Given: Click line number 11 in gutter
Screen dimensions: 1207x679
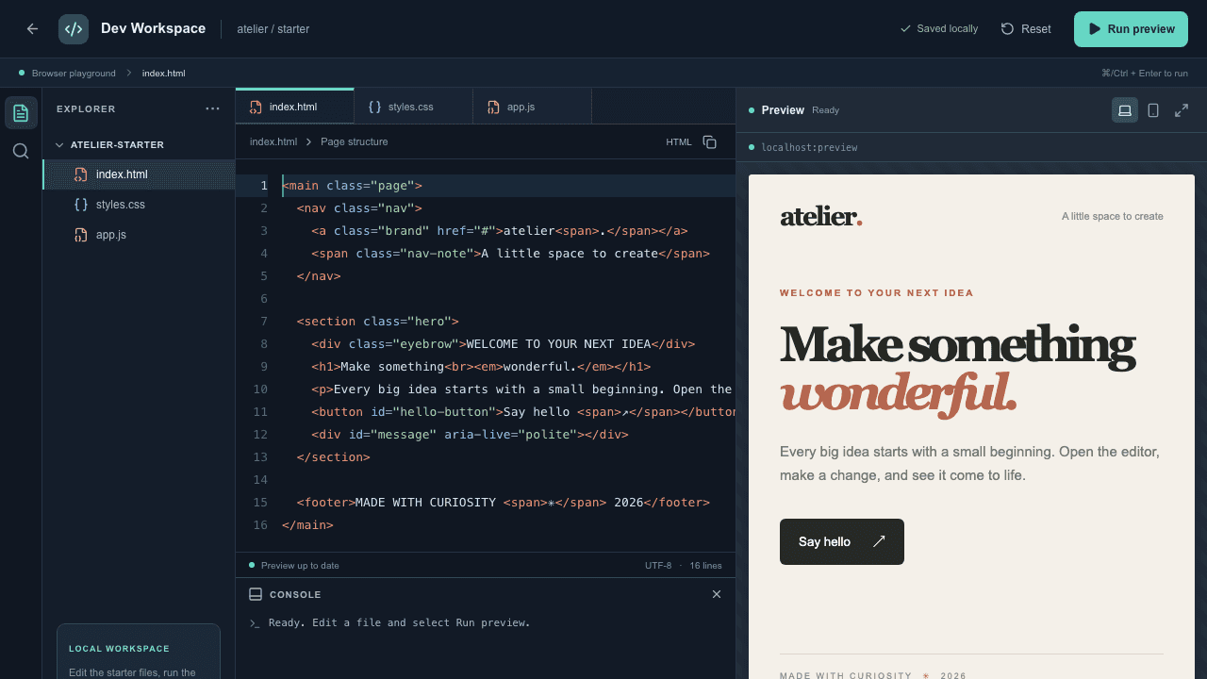Looking at the screenshot, I should 260,412.
